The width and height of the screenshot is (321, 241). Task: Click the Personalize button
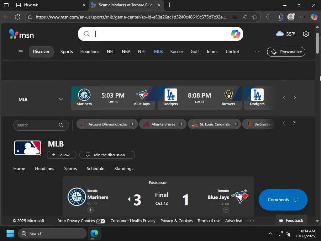pos(286,52)
